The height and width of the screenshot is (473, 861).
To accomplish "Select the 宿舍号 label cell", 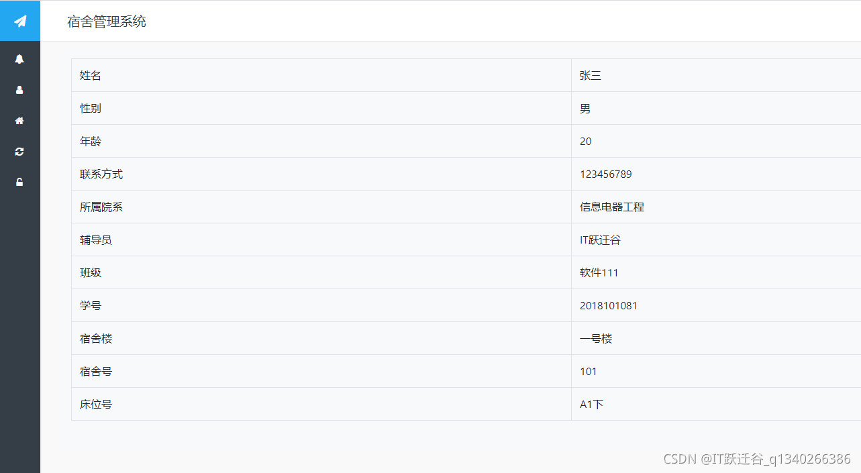I will [321, 371].
